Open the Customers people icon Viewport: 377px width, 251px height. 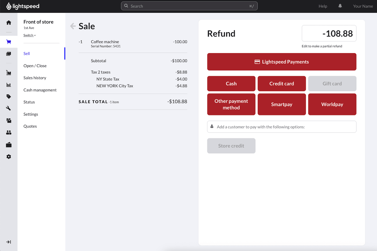pos(9,132)
